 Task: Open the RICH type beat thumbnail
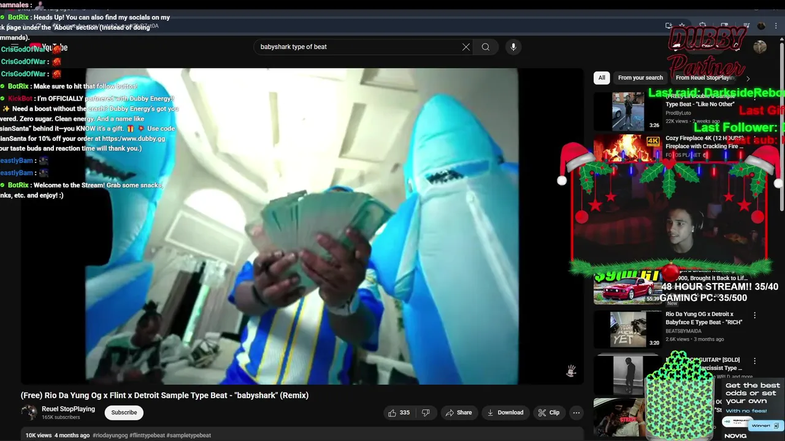coord(627,330)
